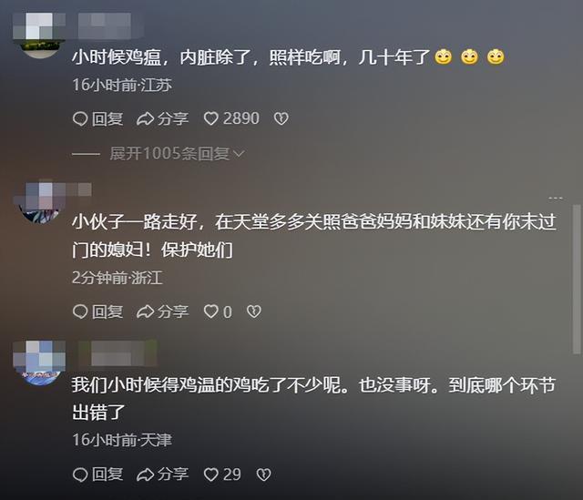Like the Tianjin comment with 29 likes

(210, 474)
